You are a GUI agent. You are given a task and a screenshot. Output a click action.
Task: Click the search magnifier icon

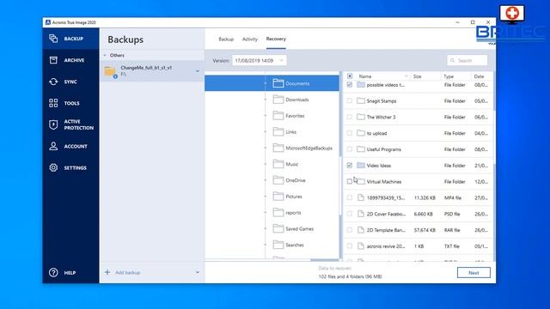[x=453, y=60]
